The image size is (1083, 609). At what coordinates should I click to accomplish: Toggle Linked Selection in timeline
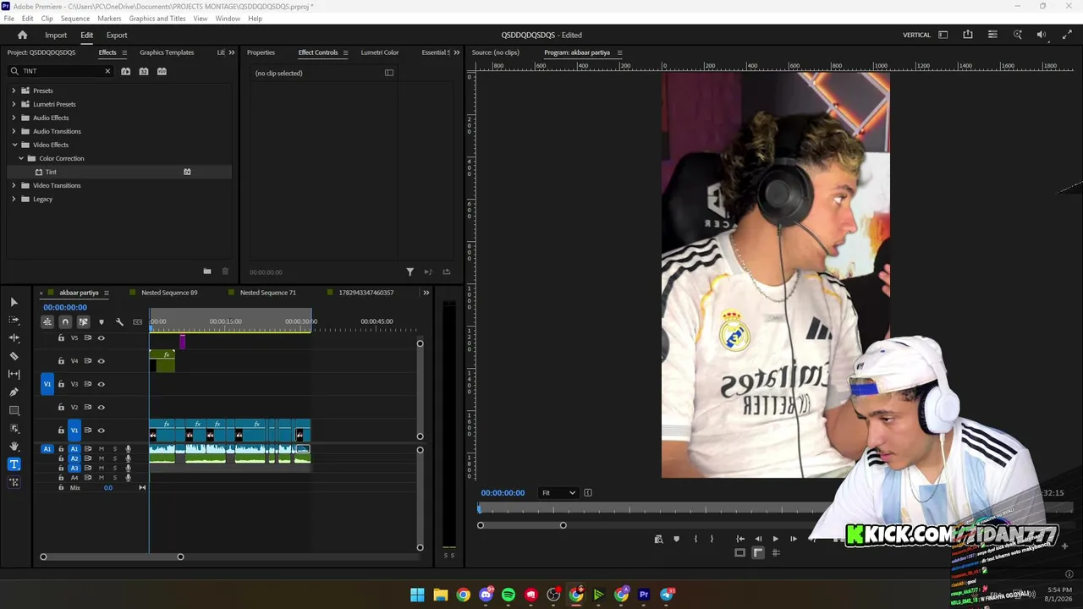(83, 321)
